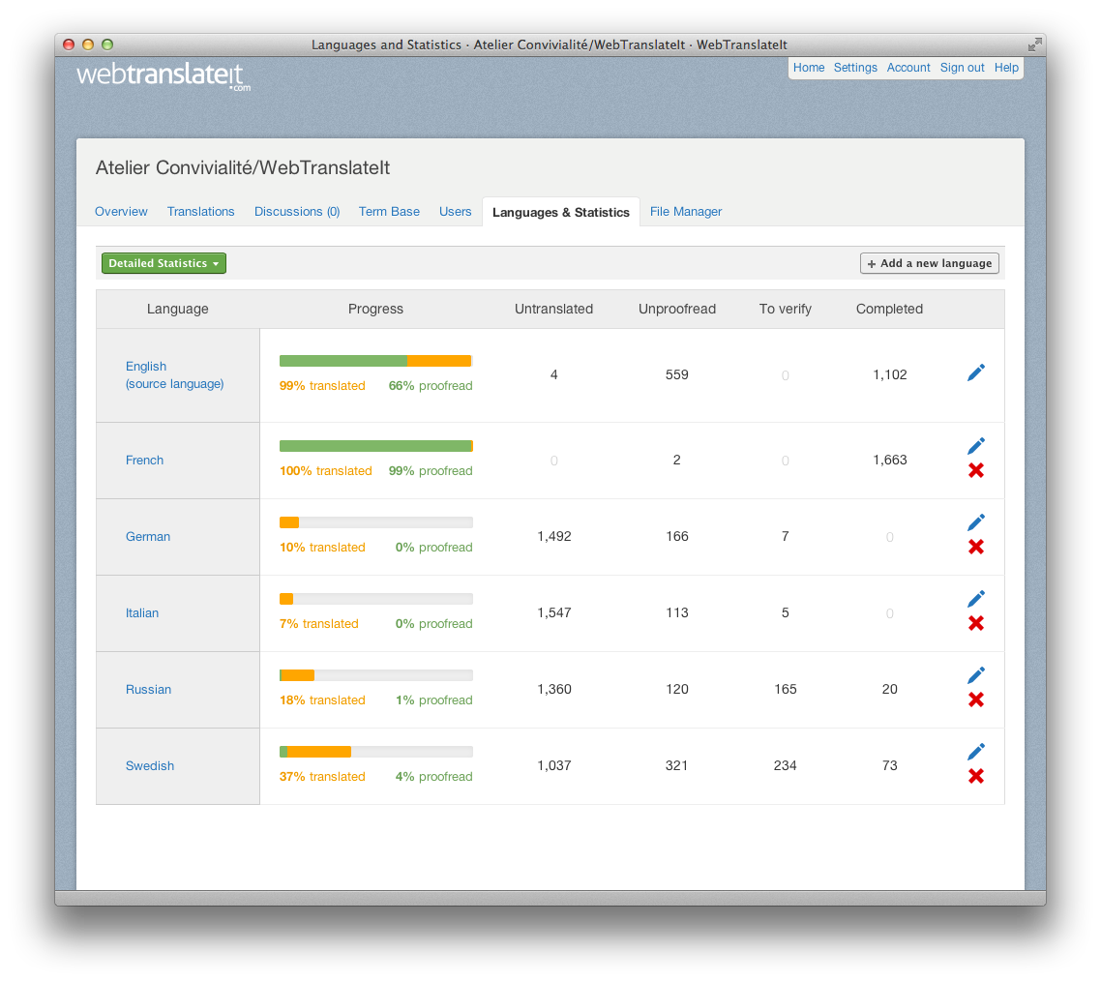Click the Unproofread column header
Image resolution: width=1101 pixels, height=982 pixels.
(x=677, y=309)
